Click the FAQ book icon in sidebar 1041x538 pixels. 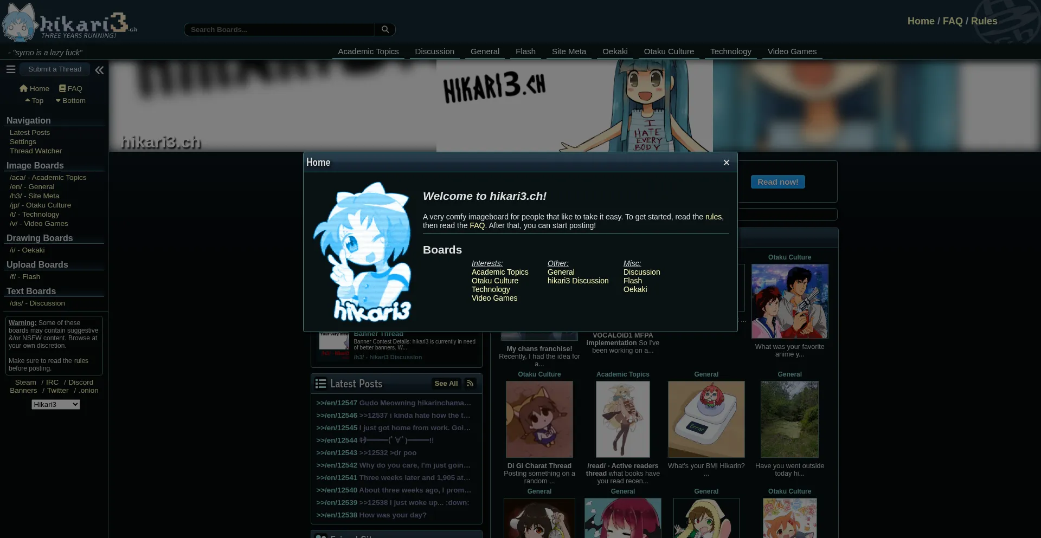click(62, 88)
